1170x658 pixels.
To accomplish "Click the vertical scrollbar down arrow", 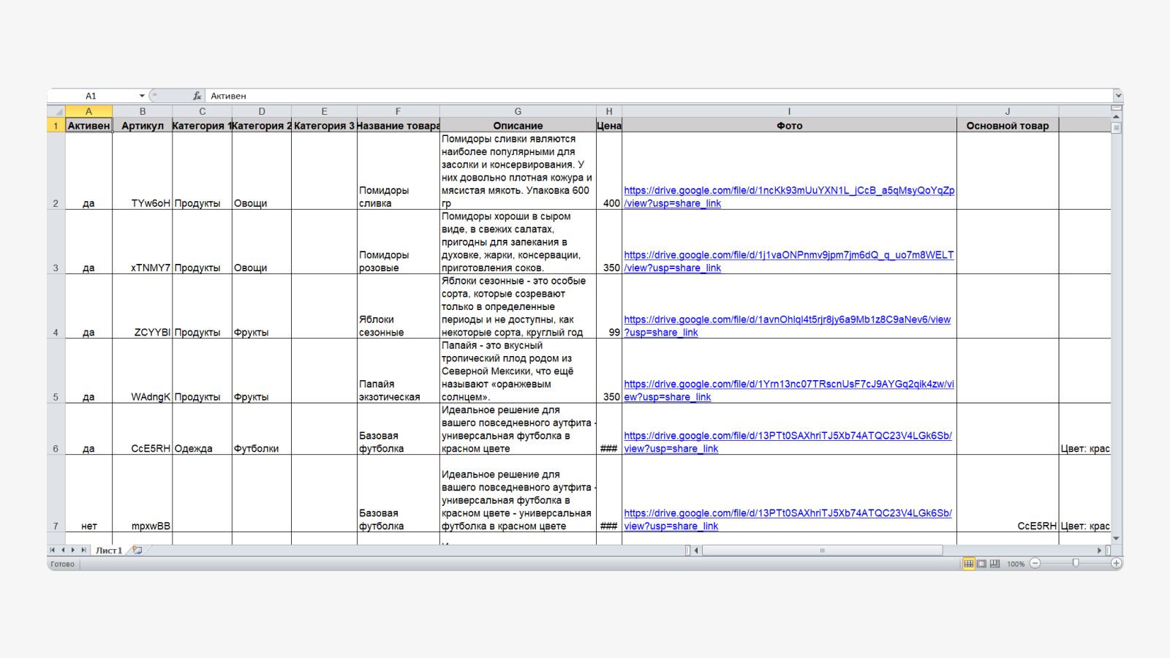I will [x=1116, y=538].
